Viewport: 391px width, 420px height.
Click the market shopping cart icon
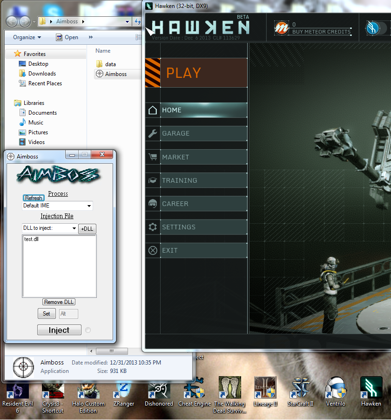[153, 157]
